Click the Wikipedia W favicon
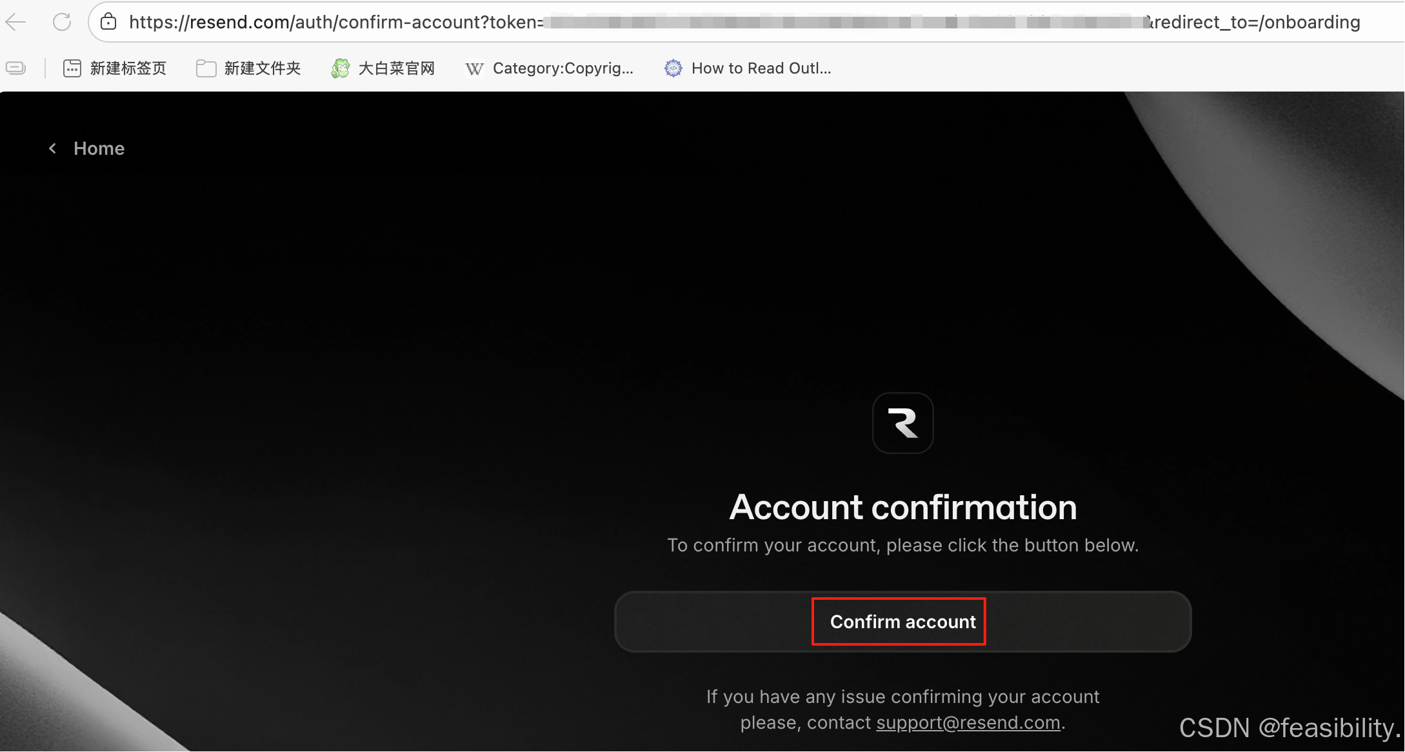 click(474, 68)
